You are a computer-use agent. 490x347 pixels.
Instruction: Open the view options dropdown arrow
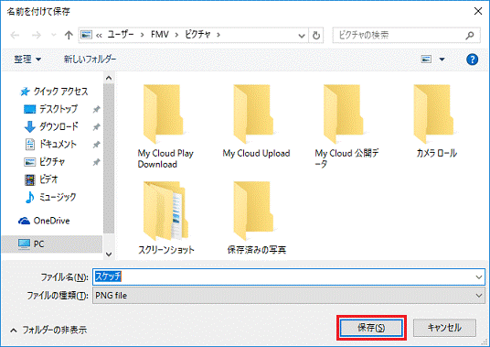point(442,60)
